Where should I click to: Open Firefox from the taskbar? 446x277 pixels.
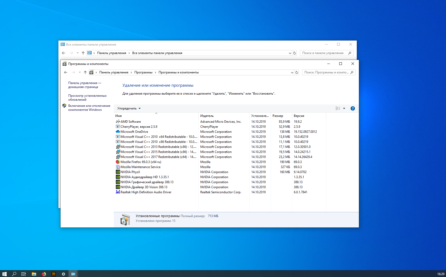point(44,274)
